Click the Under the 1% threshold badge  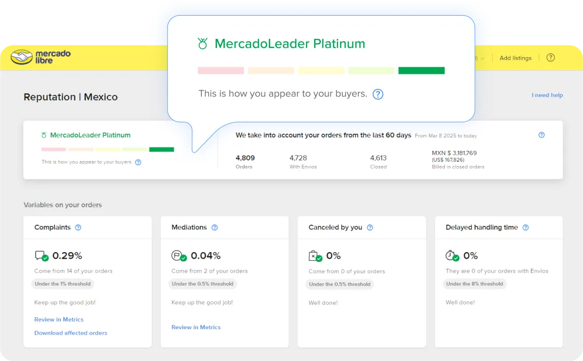click(63, 284)
